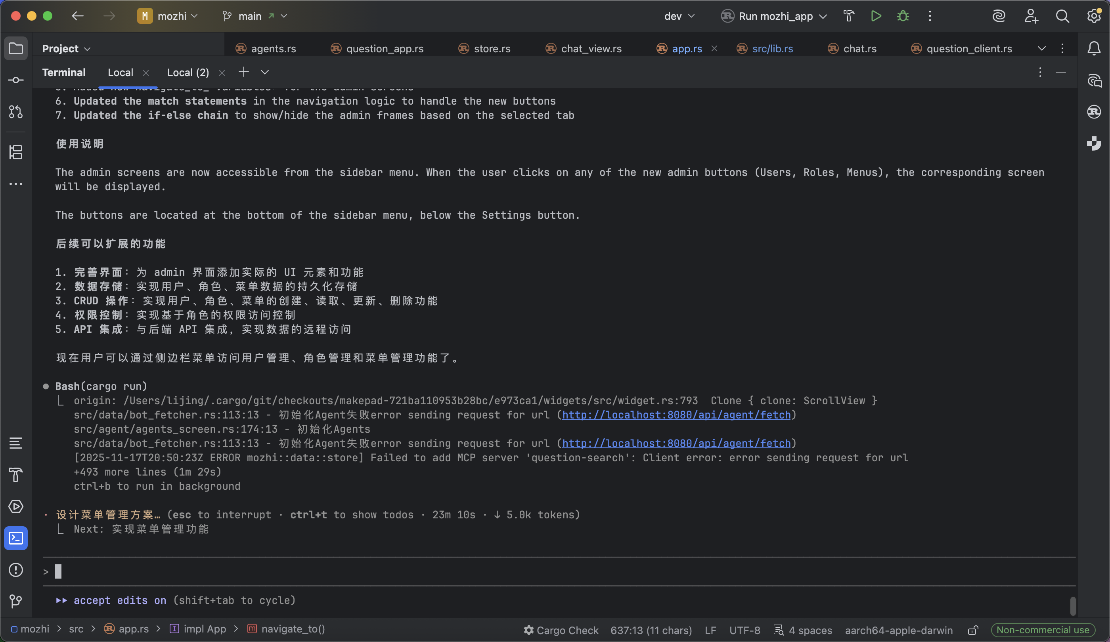Click the Build hammer icon in the top toolbar

click(x=848, y=16)
